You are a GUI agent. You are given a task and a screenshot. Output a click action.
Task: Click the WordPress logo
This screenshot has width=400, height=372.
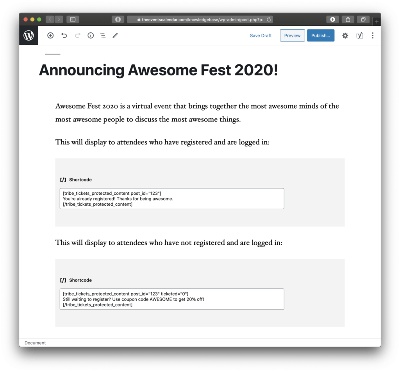(x=29, y=35)
